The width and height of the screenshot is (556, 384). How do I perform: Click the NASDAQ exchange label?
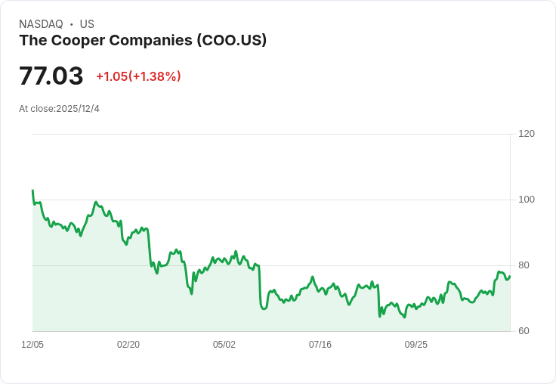click(41, 24)
